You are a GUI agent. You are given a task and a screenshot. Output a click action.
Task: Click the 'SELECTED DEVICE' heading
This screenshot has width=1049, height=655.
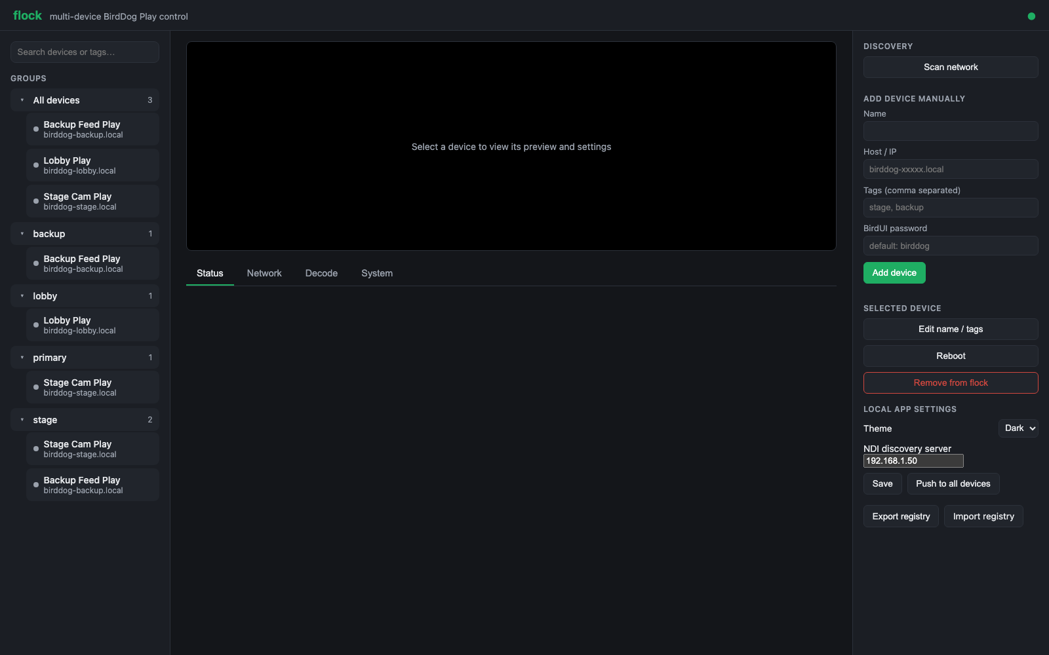pyautogui.click(x=902, y=309)
